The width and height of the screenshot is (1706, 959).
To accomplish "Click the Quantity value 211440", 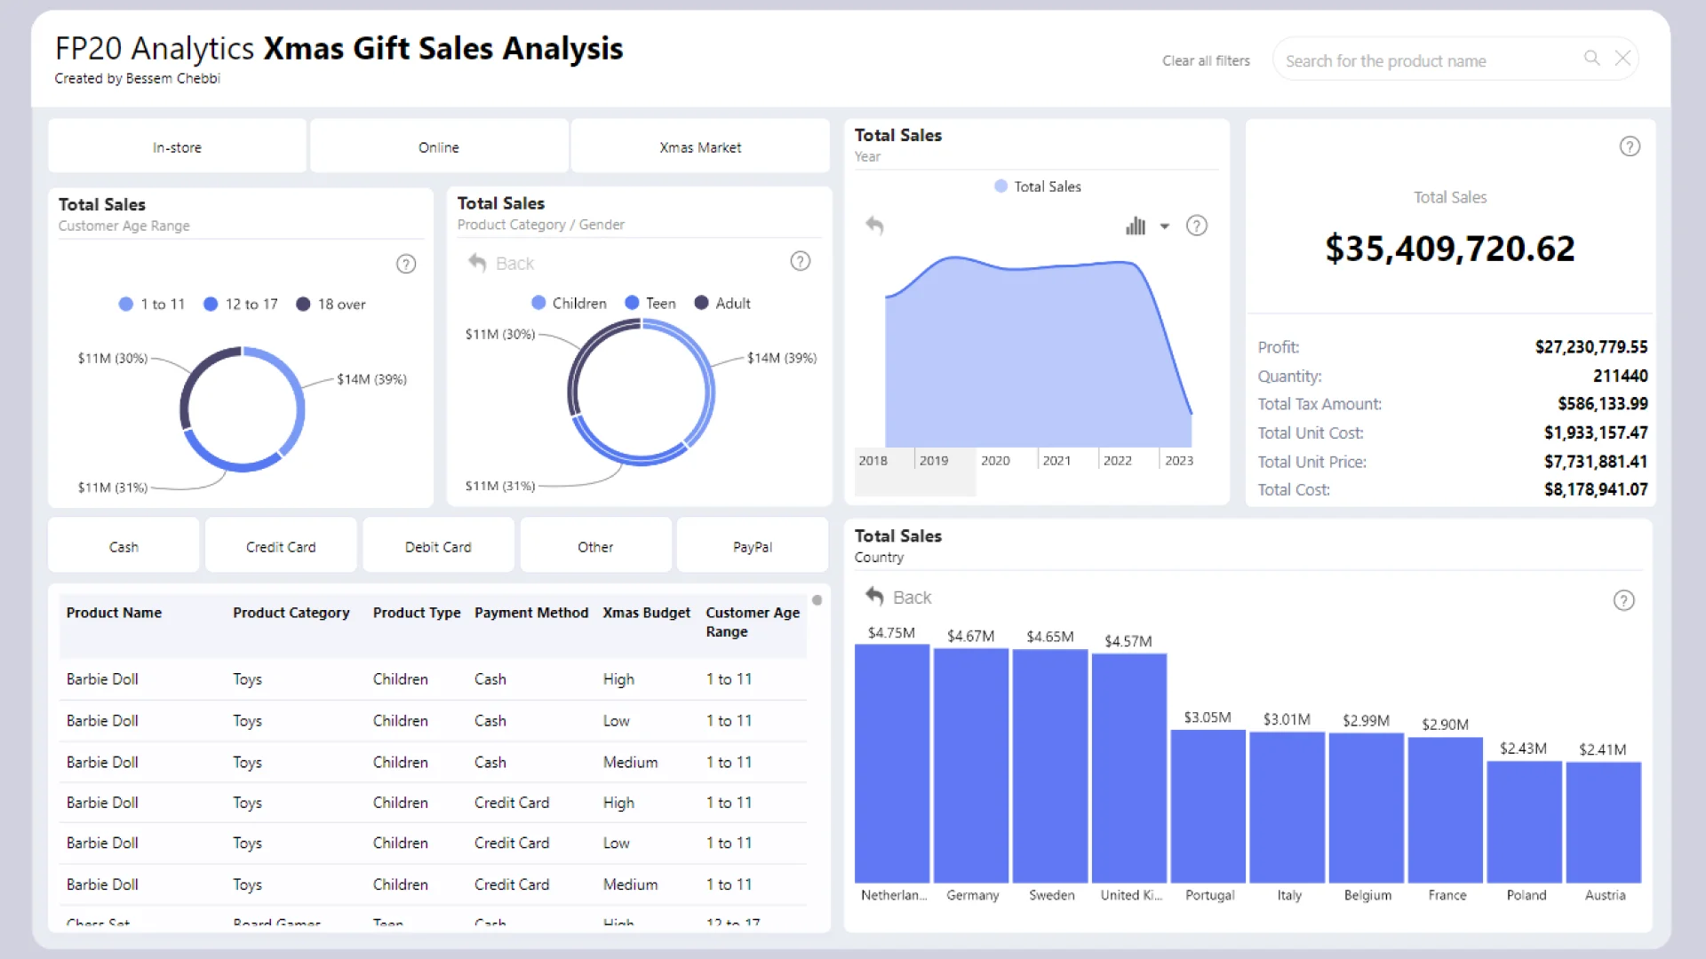I will click(1621, 376).
